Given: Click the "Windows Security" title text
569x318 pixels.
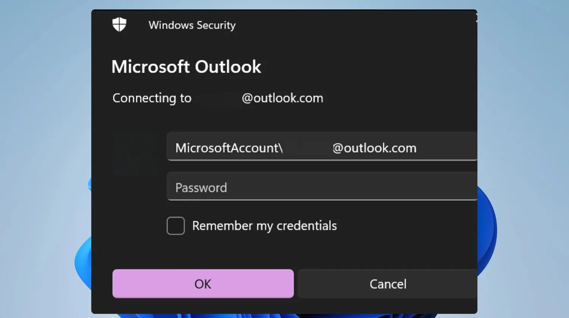Looking at the screenshot, I should click(192, 25).
